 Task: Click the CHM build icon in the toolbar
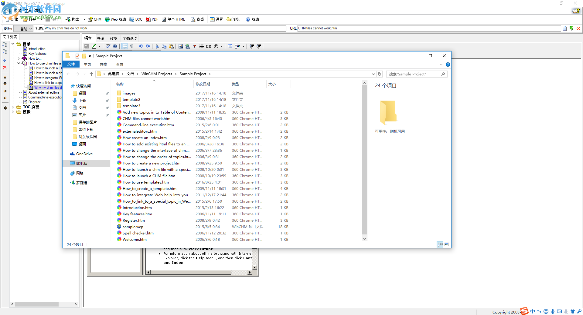point(90,19)
